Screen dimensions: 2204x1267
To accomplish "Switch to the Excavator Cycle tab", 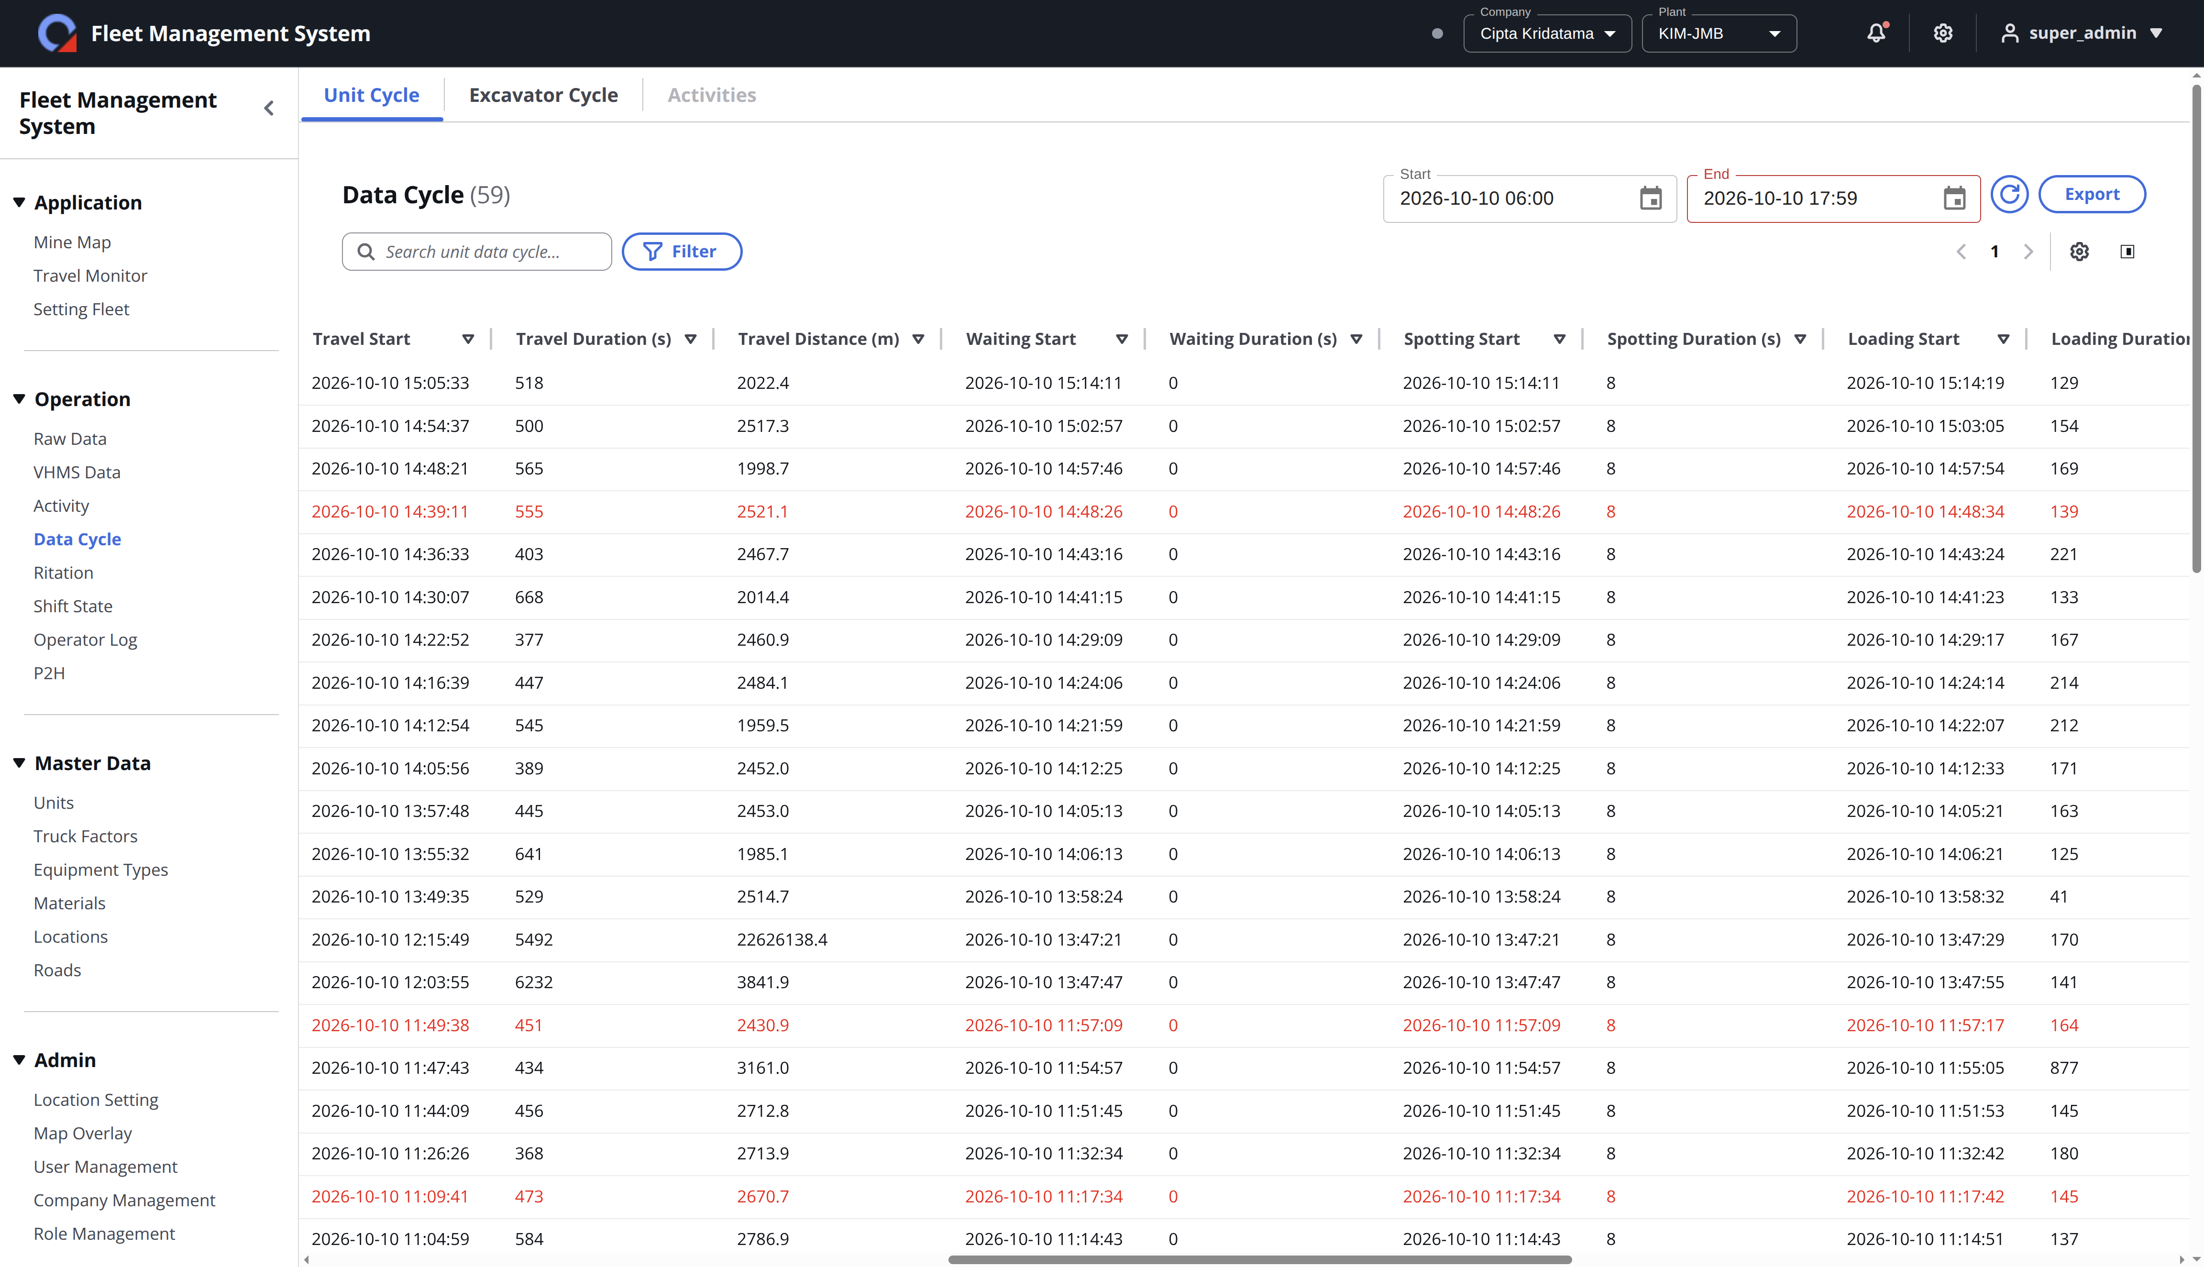I will [543, 95].
